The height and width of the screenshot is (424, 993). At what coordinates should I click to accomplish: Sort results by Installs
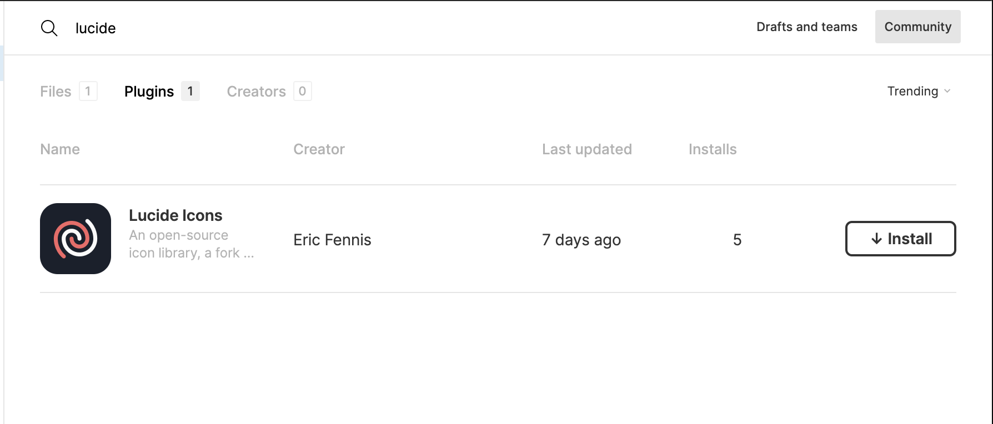coord(712,149)
